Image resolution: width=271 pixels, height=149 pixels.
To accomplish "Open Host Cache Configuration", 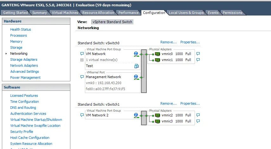I will [x=30, y=138].
